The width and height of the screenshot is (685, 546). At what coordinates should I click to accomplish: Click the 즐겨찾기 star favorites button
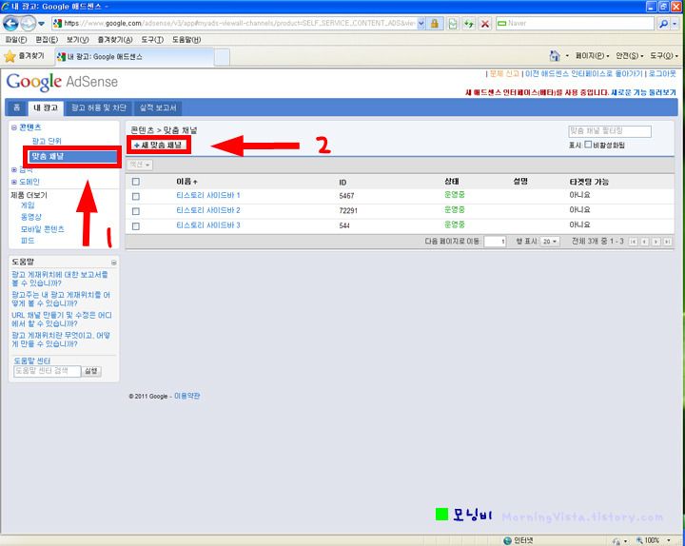[25, 56]
